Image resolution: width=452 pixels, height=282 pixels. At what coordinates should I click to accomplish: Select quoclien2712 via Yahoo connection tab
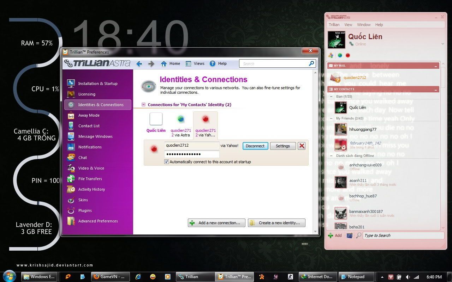(x=206, y=125)
